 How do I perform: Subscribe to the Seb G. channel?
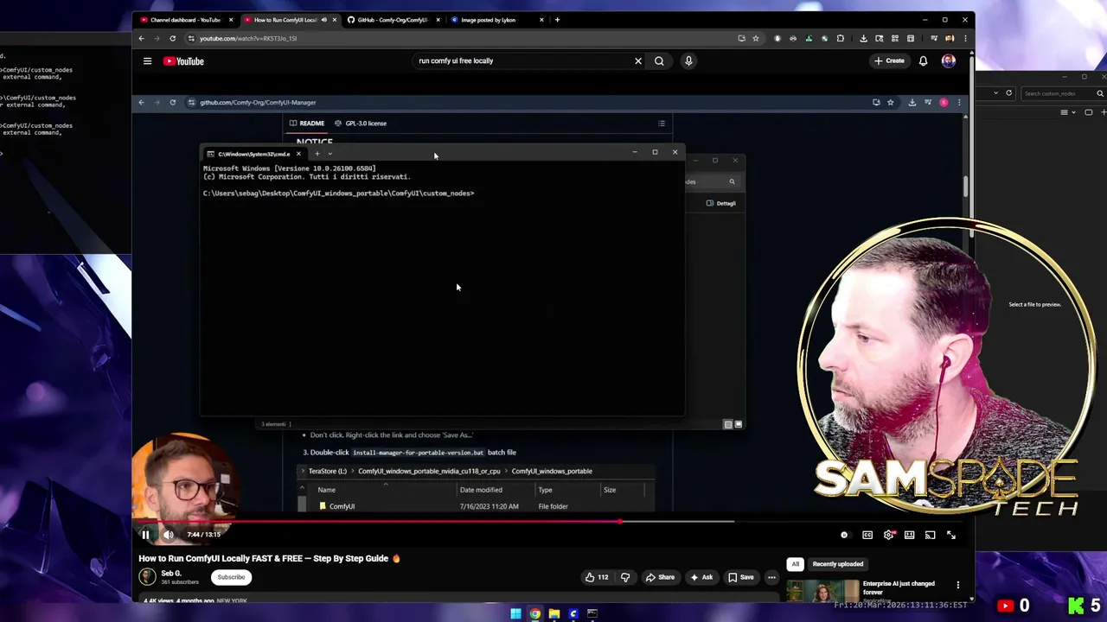[231, 577]
